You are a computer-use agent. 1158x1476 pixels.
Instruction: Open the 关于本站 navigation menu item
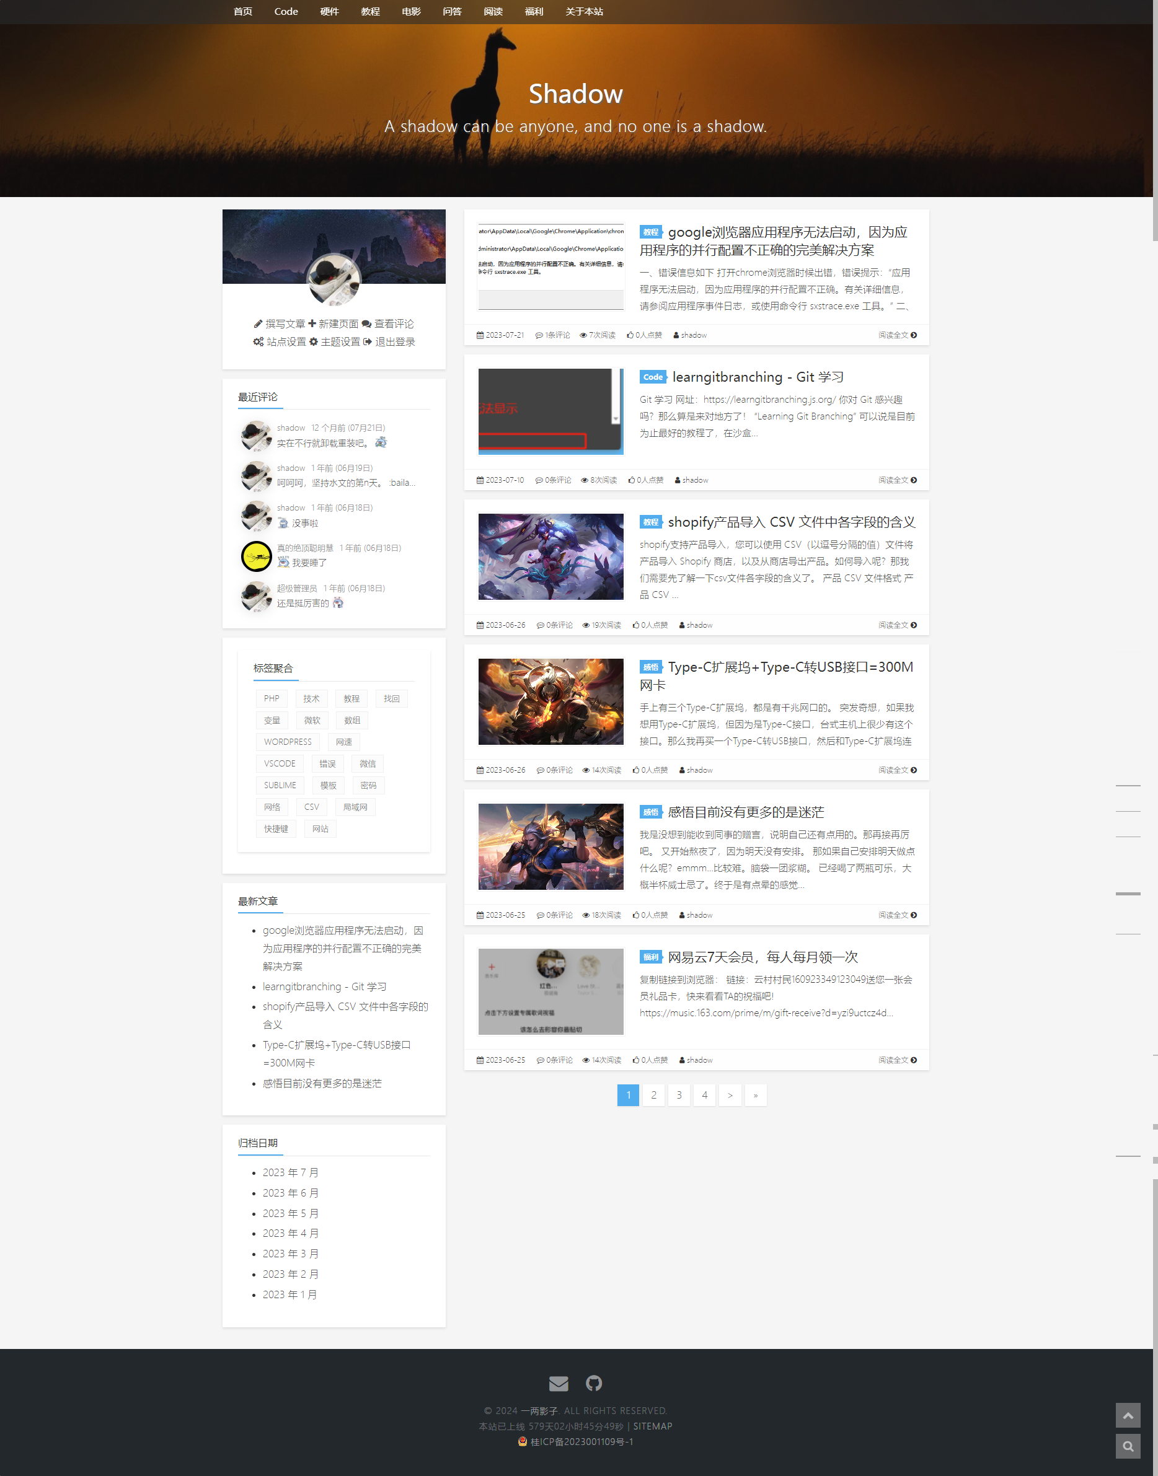[584, 12]
